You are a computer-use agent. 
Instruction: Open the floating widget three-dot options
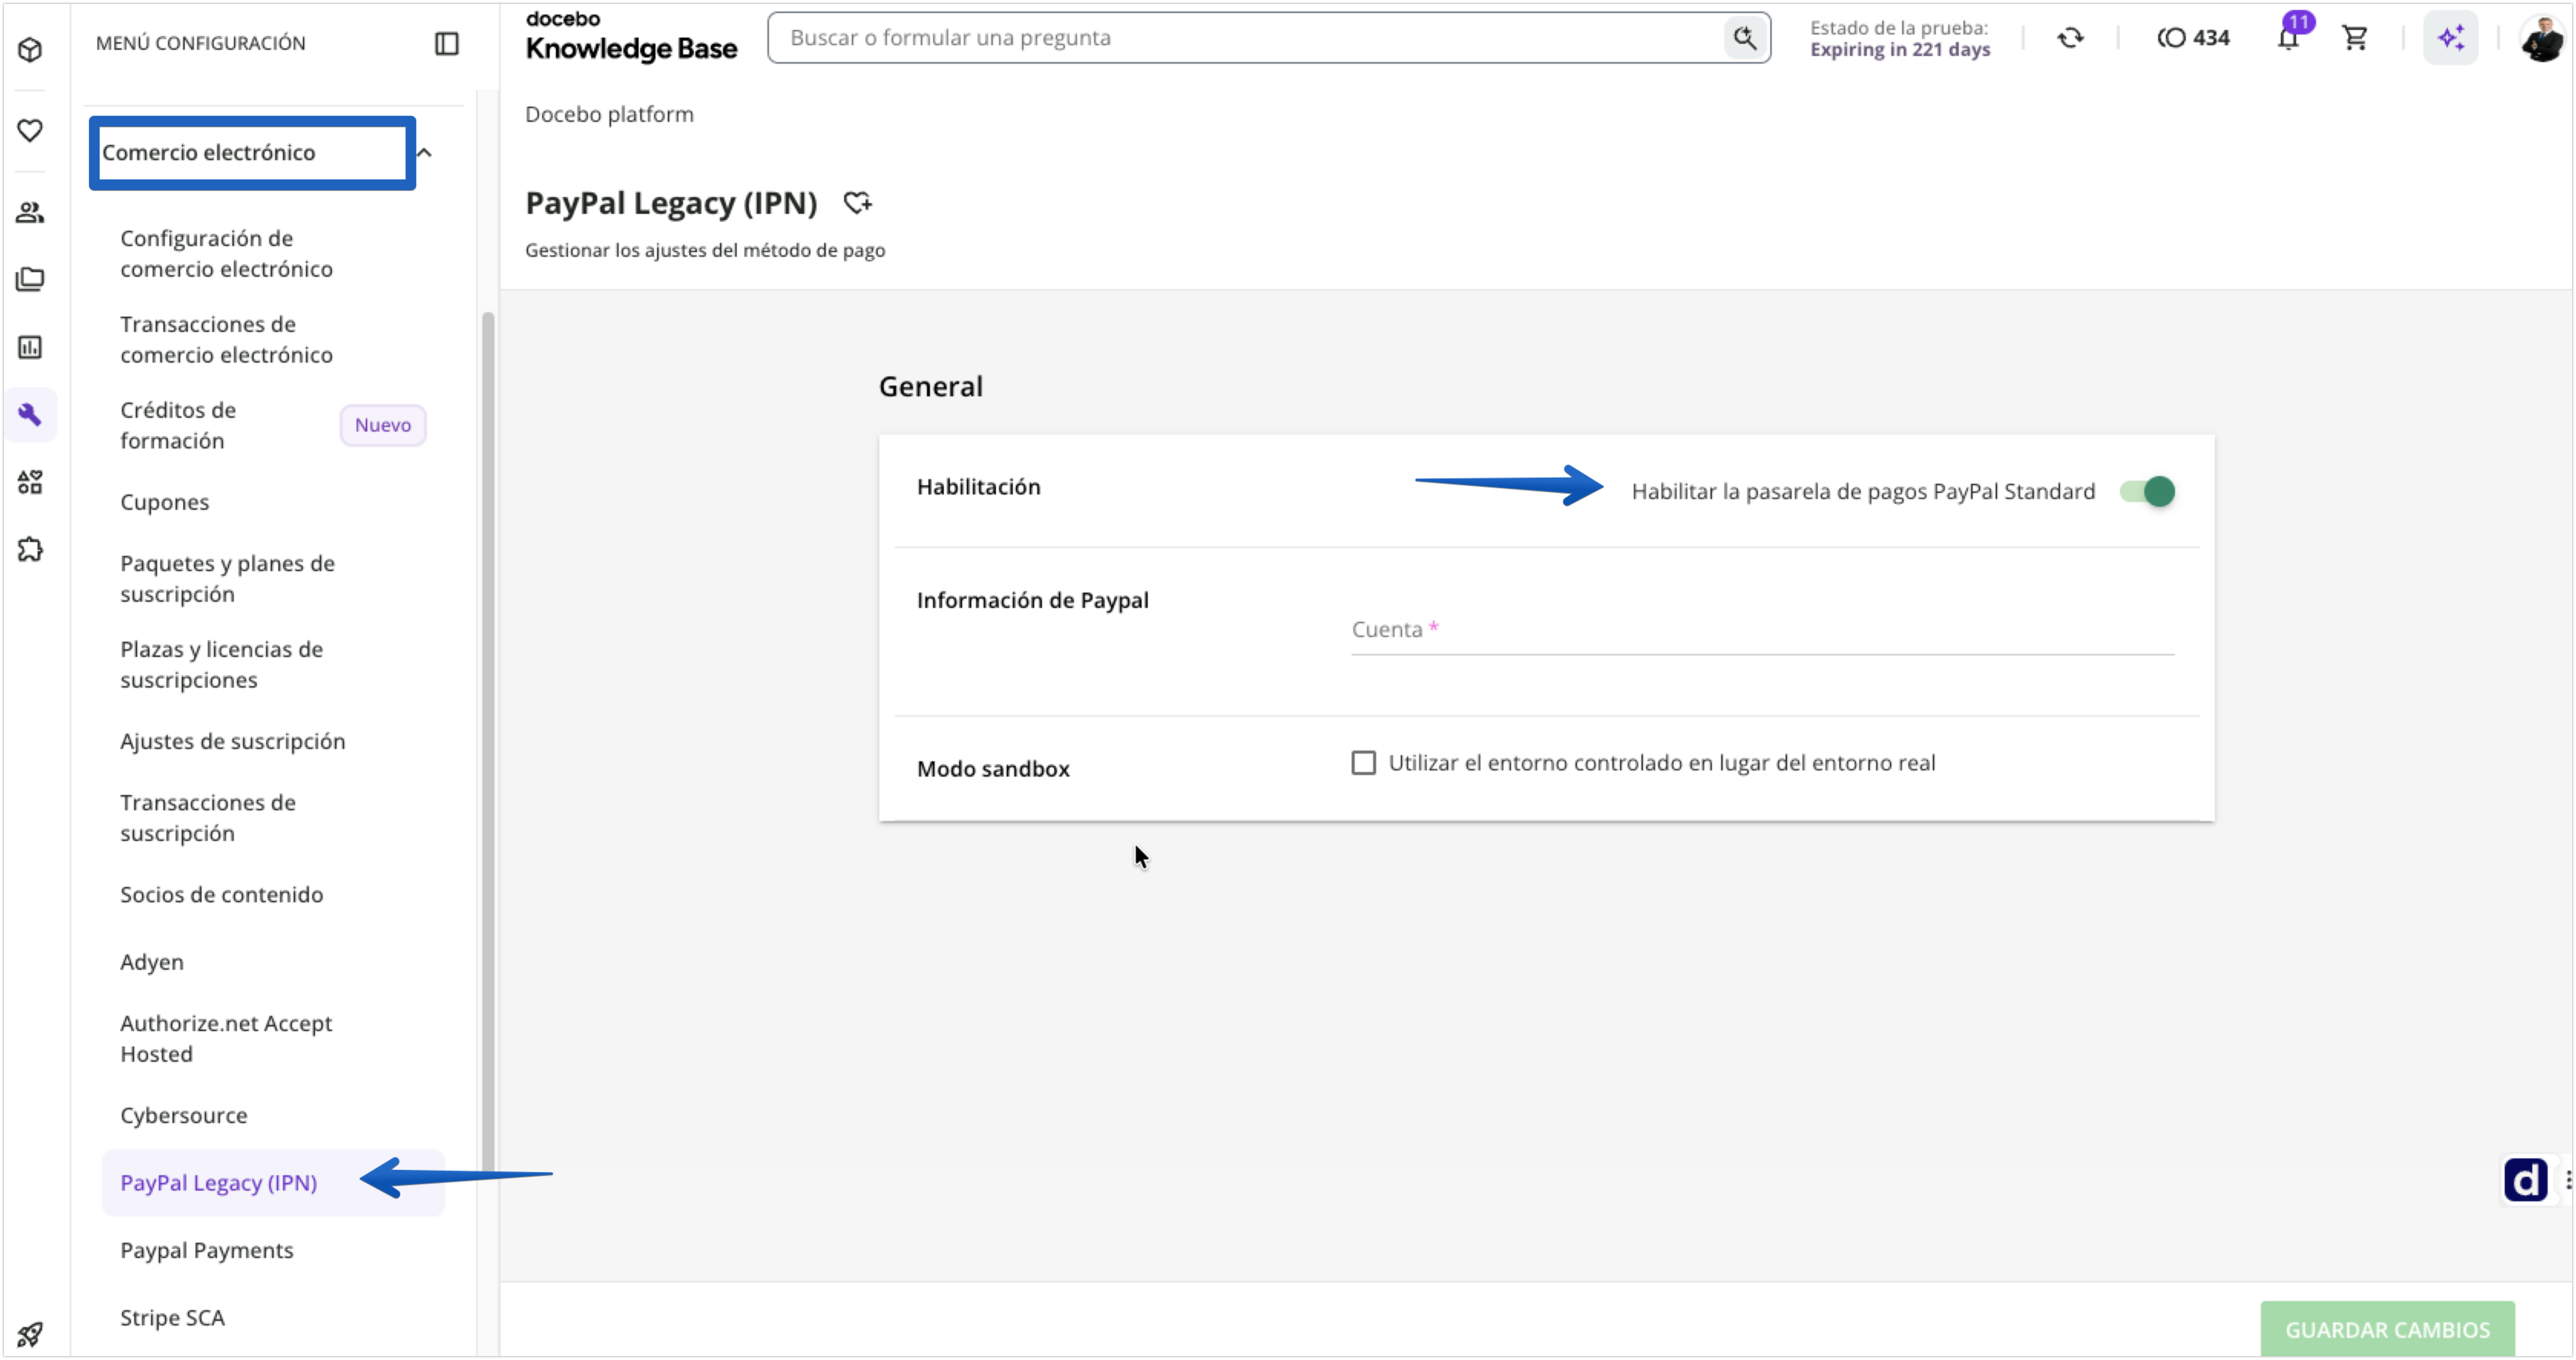point(2568,1180)
